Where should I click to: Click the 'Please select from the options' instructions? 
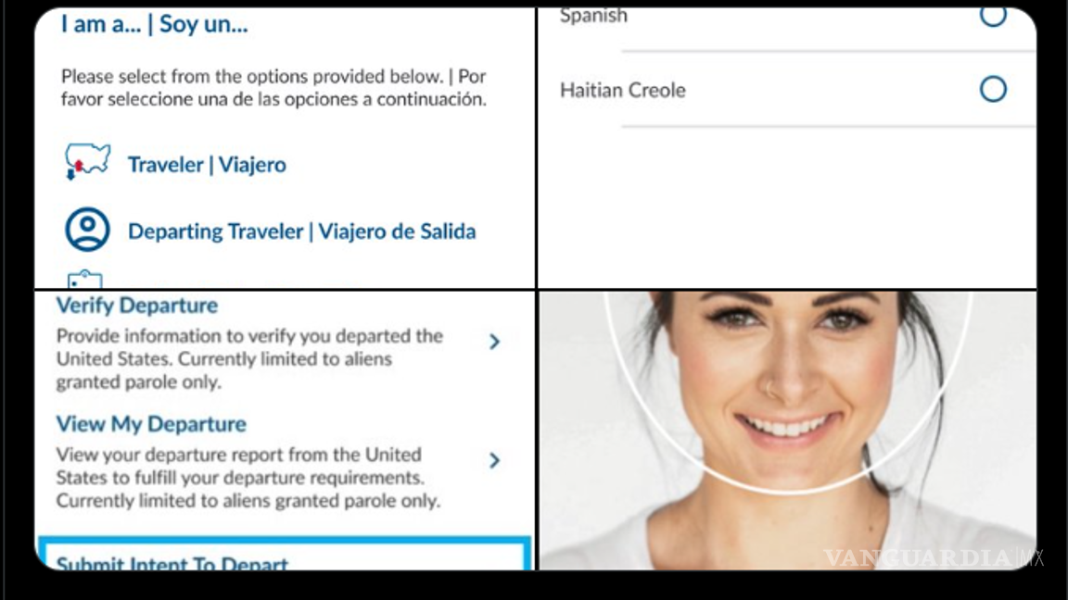tap(273, 87)
